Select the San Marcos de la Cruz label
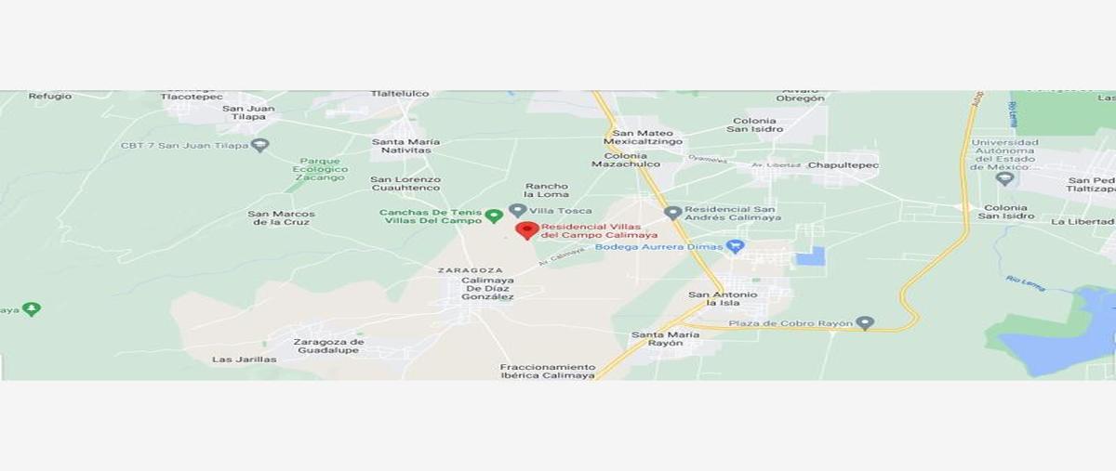The width and height of the screenshot is (1116, 471). point(281,218)
